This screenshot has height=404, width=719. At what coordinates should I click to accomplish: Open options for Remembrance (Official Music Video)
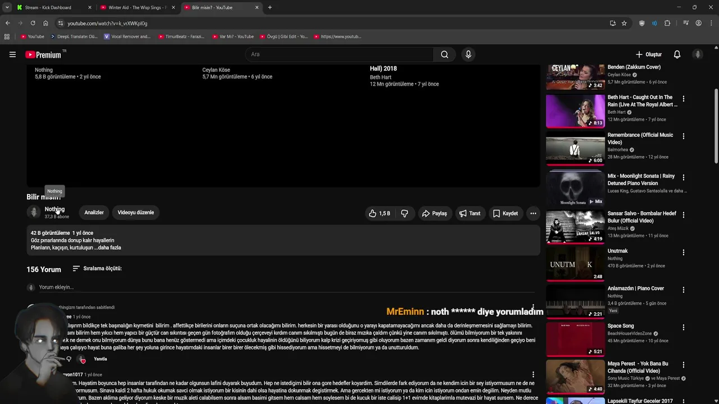[x=684, y=136]
